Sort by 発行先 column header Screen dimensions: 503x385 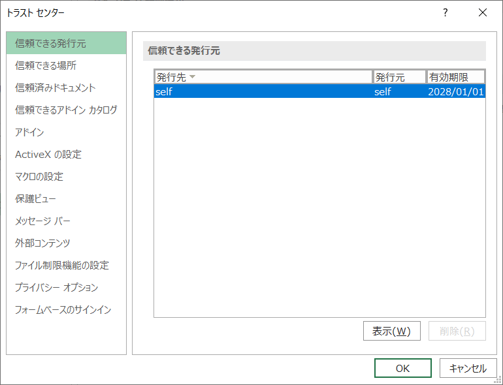click(x=263, y=77)
